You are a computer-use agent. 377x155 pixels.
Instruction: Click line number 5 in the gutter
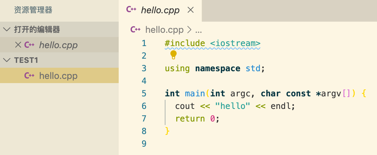click(x=144, y=93)
